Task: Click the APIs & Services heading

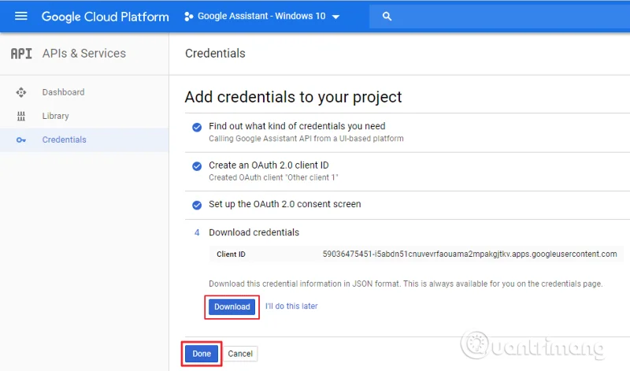Action: point(84,54)
